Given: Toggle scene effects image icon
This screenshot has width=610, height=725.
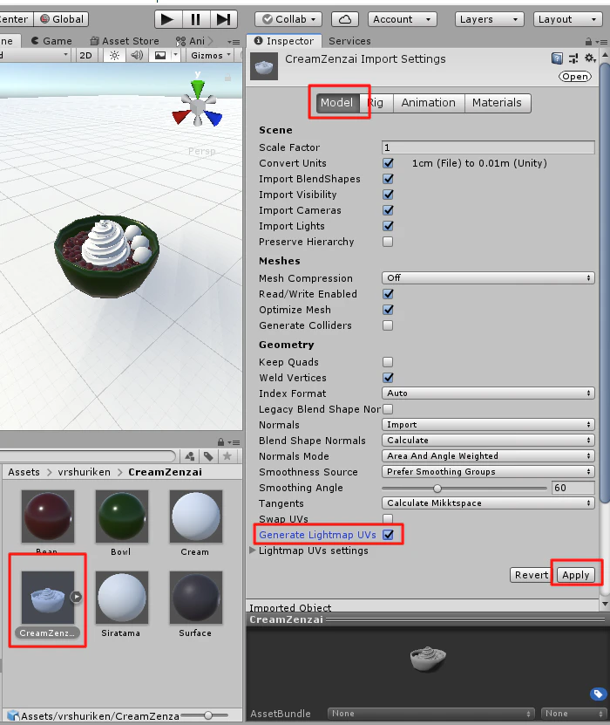Looking at the screenshot, I should pyautogui.click(x=160, y=56).
